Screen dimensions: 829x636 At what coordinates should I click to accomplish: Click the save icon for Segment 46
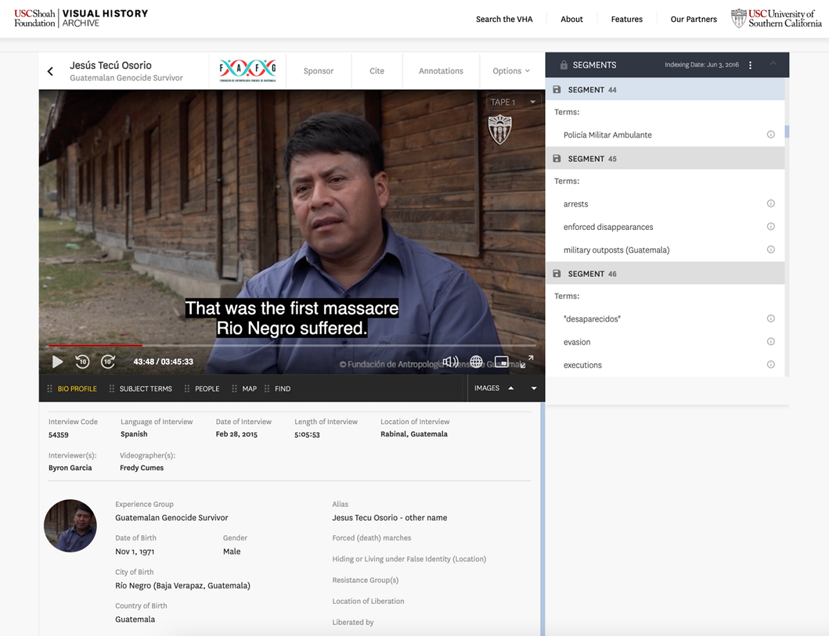tap(557, 273)
